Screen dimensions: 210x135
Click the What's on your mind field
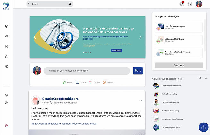coord(87,71)
